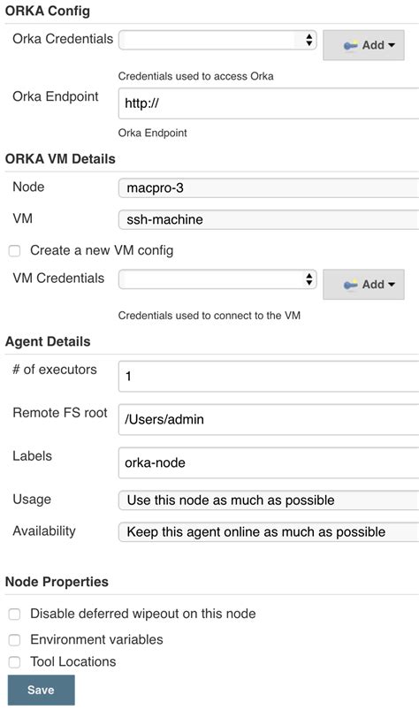Screen dimensions: 419x718
Task: Click the key icon beside Orka Credentials
Action: 351,45
